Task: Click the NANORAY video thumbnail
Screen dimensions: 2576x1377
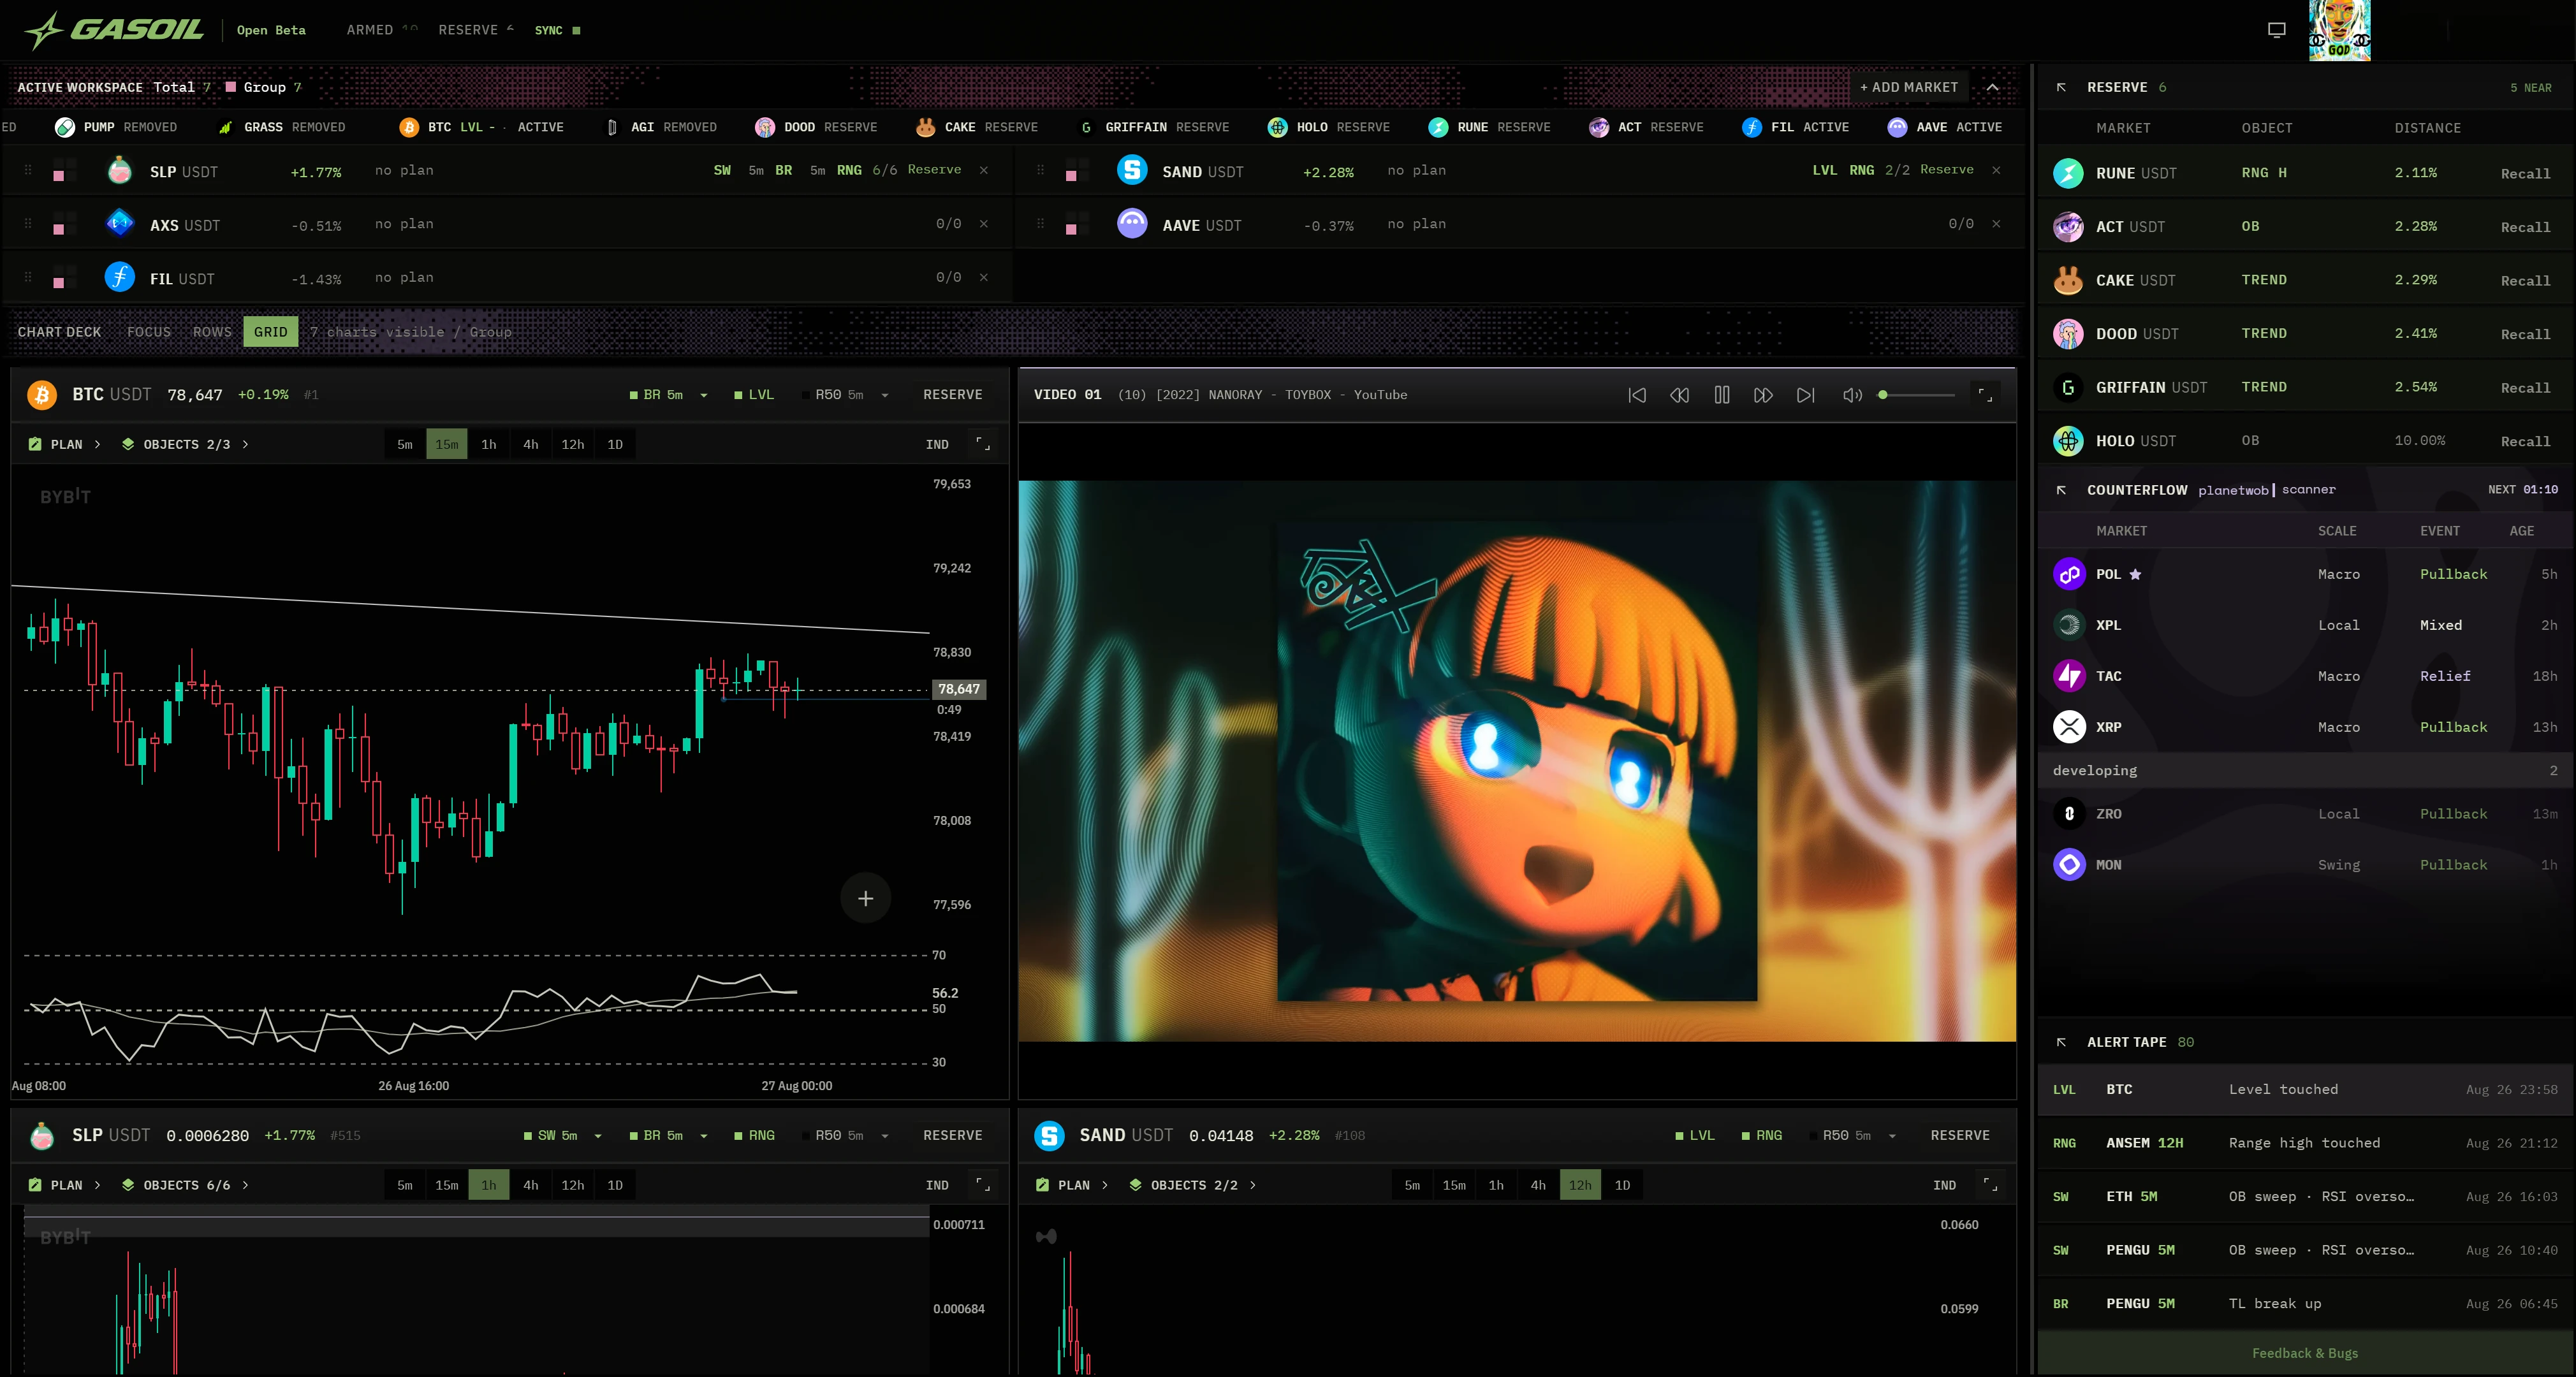Action: tap(1517, 761)
